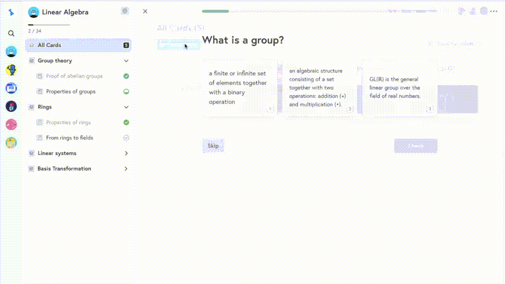The width and height of the screenshot is (505, 284).
Task: Close the sidebar with the X icon
Action: (x=145, y=12)
